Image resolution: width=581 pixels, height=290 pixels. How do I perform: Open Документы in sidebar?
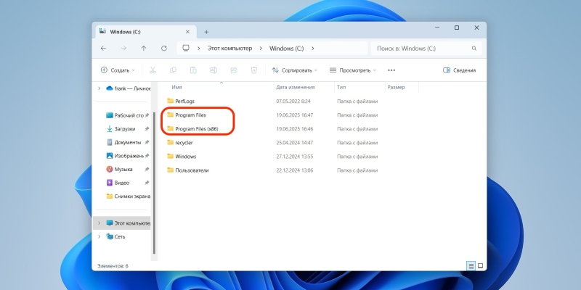point(125,142)
